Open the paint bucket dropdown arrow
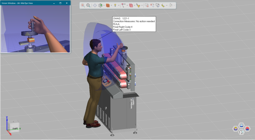Screen dimensions: 255x140 pos(174,5)
